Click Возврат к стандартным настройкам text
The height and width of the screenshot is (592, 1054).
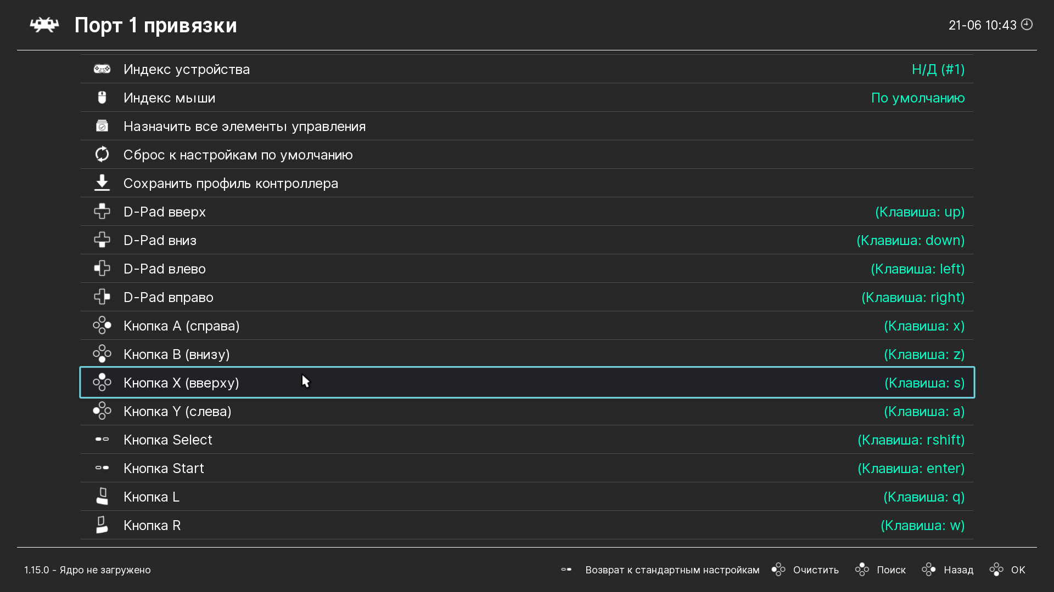pos(672,570)
